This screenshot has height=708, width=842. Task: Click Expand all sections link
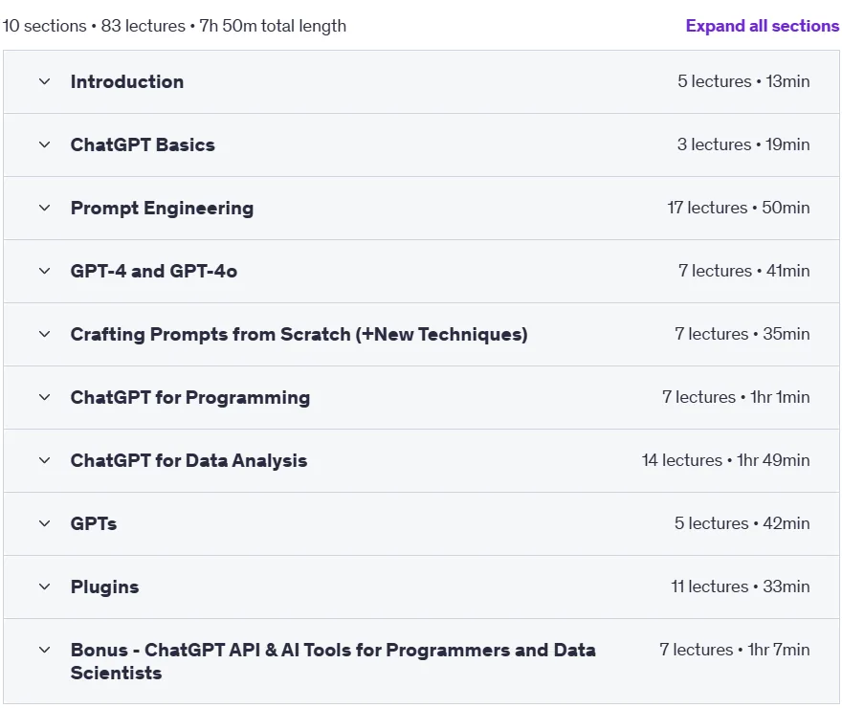coord(762,26)
